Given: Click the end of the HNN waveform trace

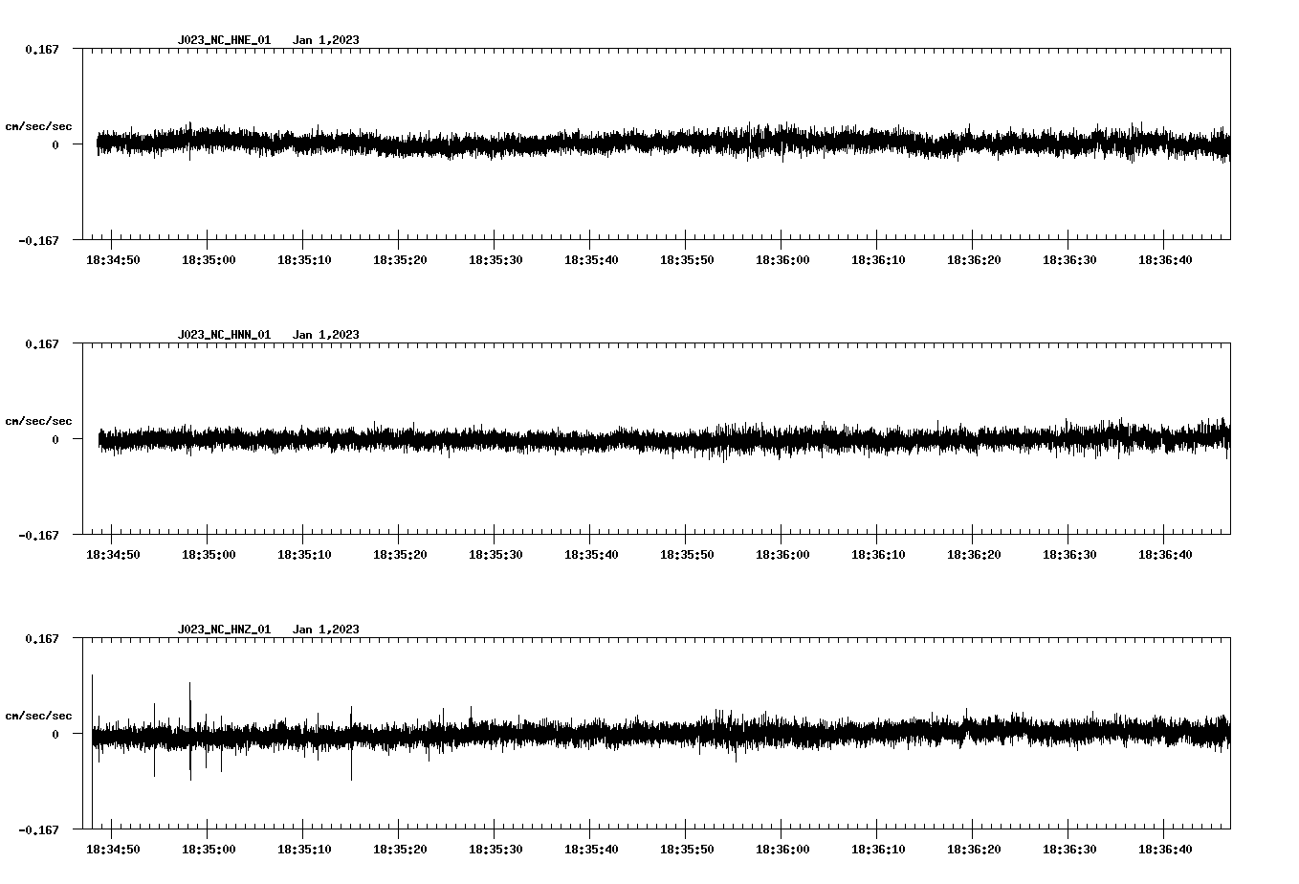Looking at the screenshot, I should point(1224,438).
